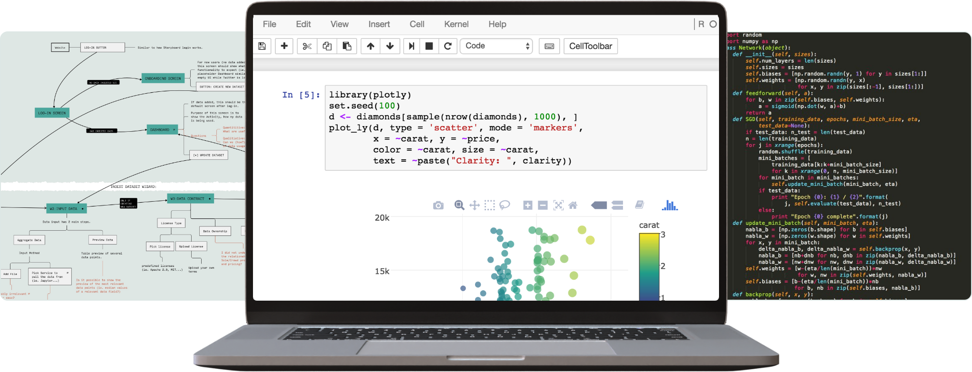Image resolution: width=972 pixels, height=372 pixels.
Task: Click the CellToolbar button
Action: pos(591,46)
